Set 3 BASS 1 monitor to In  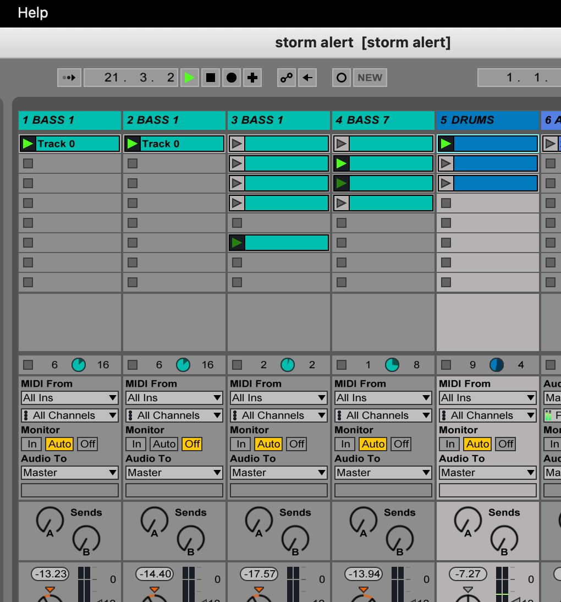point(240,444)
